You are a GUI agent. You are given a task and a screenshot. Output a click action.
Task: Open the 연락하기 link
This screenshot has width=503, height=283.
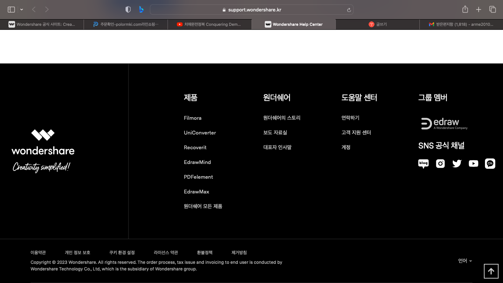point(350,118)
